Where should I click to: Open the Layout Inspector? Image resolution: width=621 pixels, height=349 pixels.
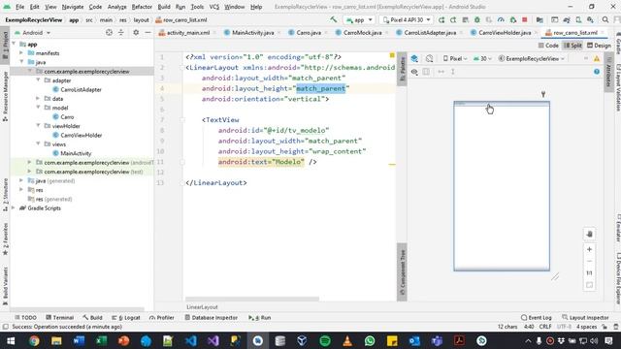pos(585,317)
